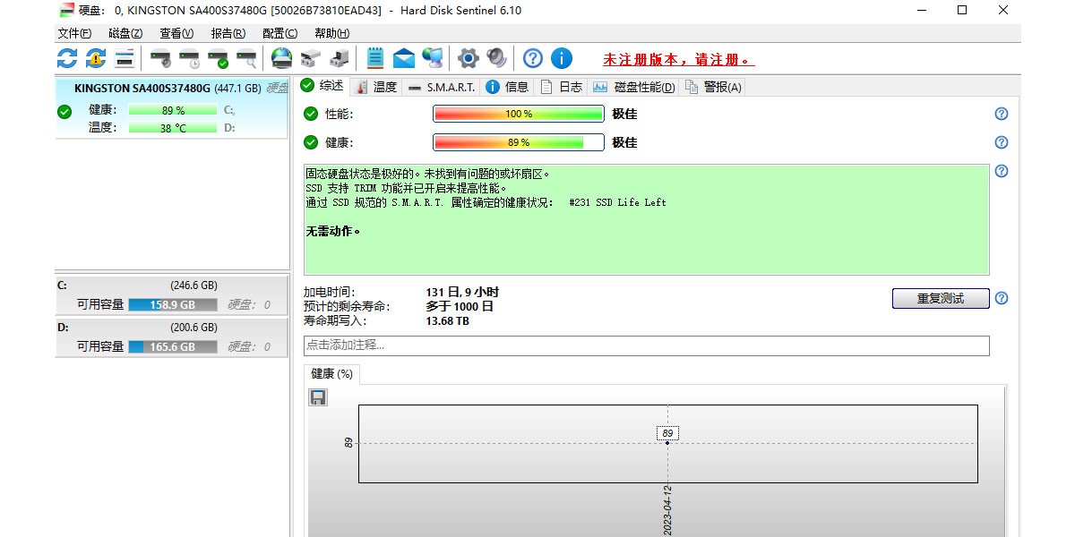The height and width of the screenshot is (537, 1075).
Task: Click the 2023-04-12 date label on graph
Action: 667,510
